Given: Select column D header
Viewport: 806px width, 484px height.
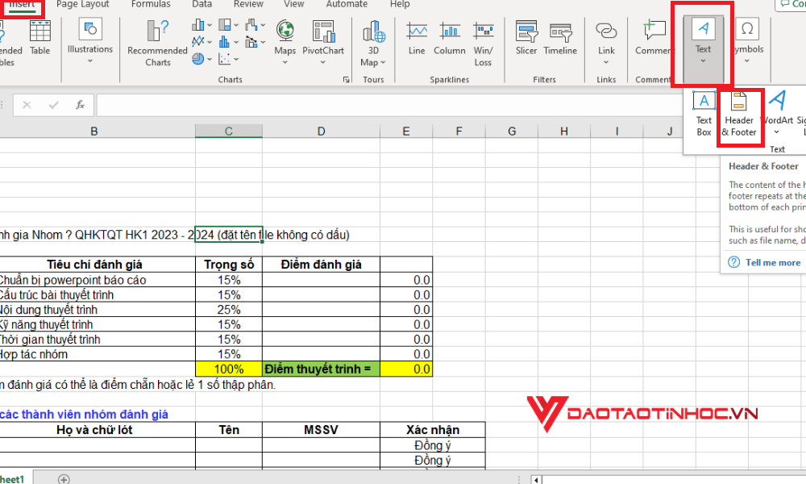Looking at the screenshot, I should coord(322,131).
